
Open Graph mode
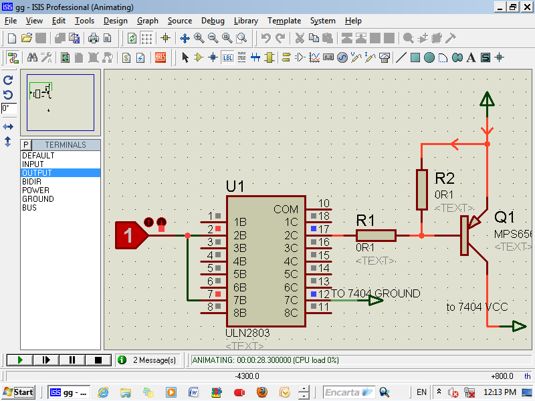314,57
